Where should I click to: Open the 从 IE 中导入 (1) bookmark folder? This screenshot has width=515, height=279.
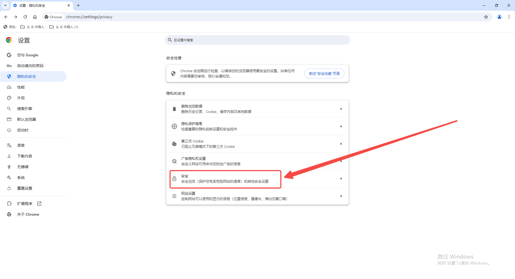click(64, 27)
